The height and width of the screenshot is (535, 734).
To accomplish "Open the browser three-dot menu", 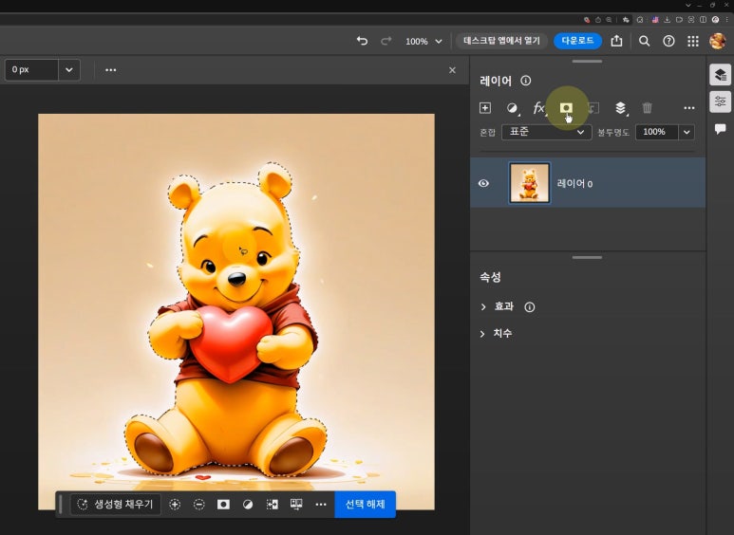I will 727,20.
